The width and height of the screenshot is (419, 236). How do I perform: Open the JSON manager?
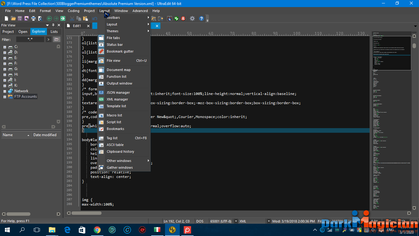(x=124, y=92)
